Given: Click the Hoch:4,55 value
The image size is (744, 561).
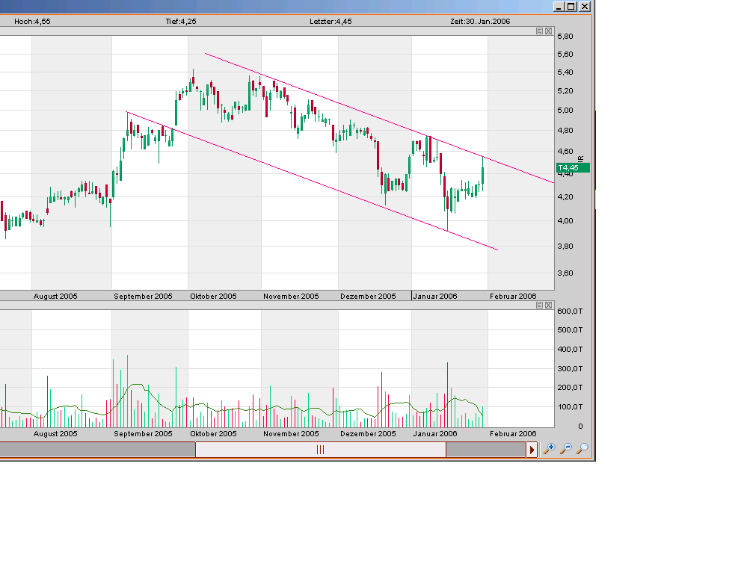Looking at the screenshot, I should (32, 22).
